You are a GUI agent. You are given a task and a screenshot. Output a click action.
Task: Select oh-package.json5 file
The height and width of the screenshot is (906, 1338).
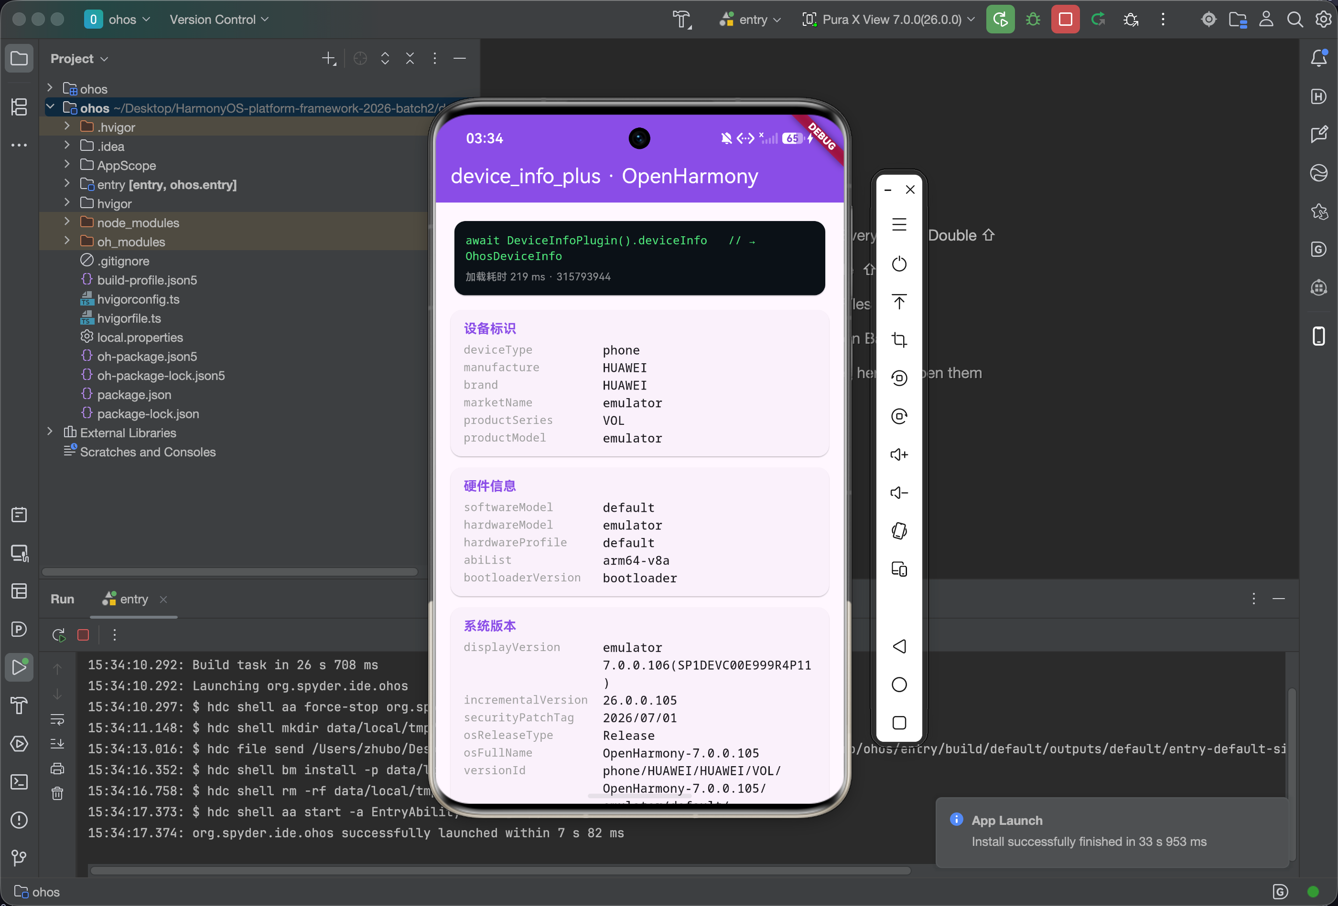(147, 357)
